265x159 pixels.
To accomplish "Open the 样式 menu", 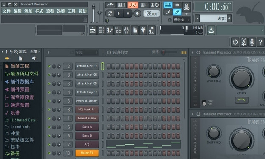I will tap(39, 11).
